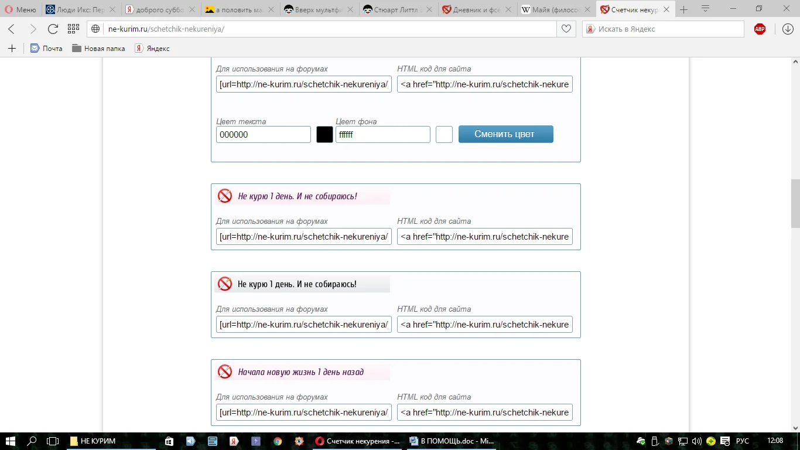Click the gray Не курю 1 день banner
The width and height of the screenshot is (800, 450).
coord(302,284)
